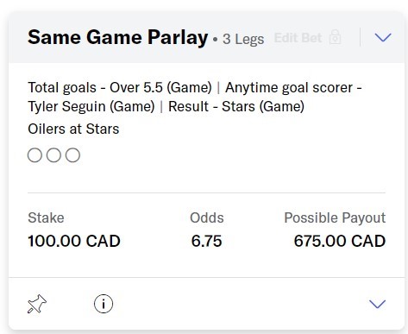Click the 6.75 odds value
The height and width of the screenshot is (334, 408).
207,241
